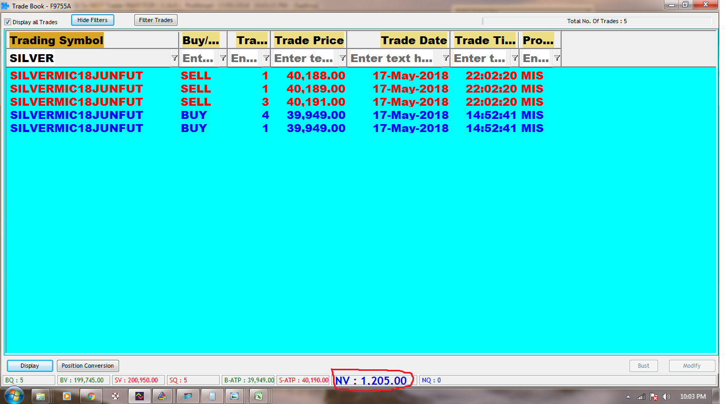727x404 pixels.
Task: Click the Filter Trades button
Action: 156,20
